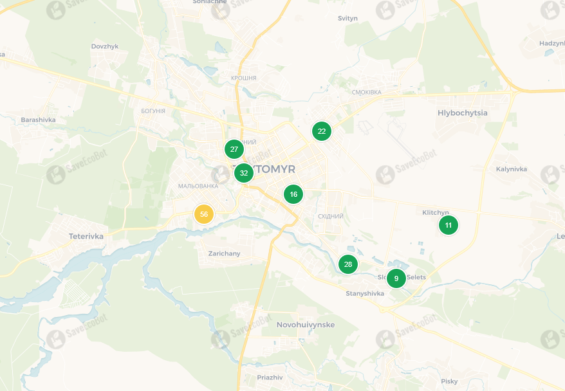Click the green cluster marker 27
This screenshot has height=391, width=565.
(x=234, y=149)
